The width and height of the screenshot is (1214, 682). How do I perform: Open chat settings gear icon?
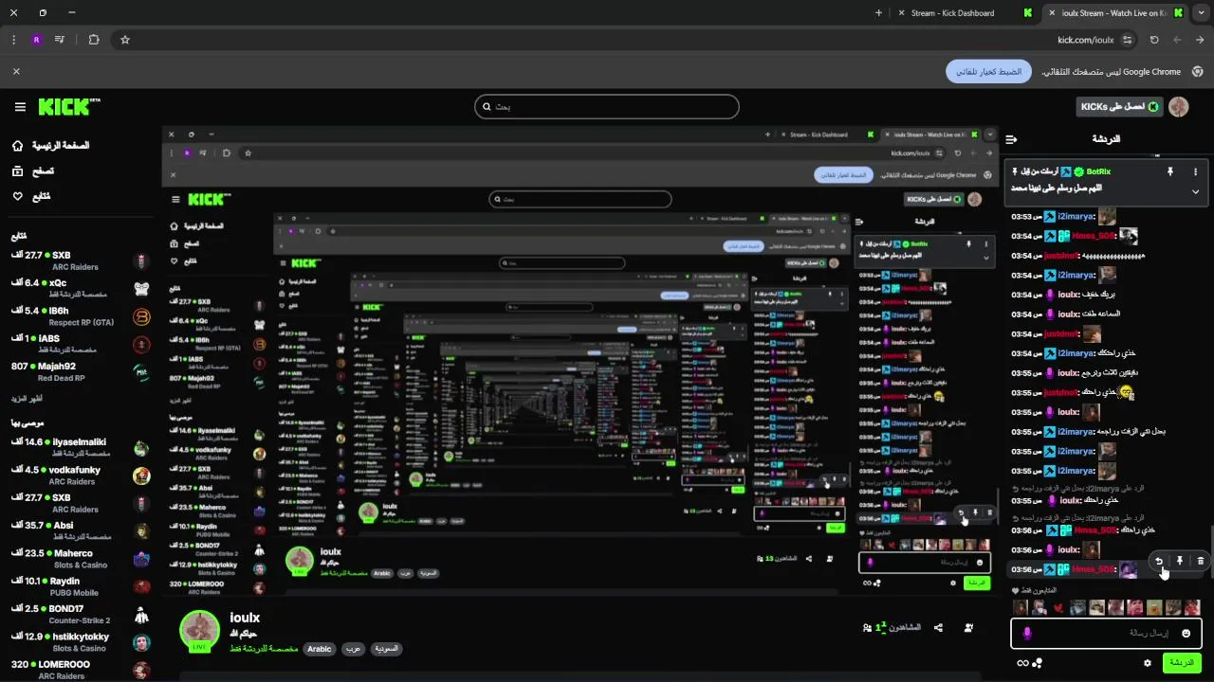[1148, 663]
